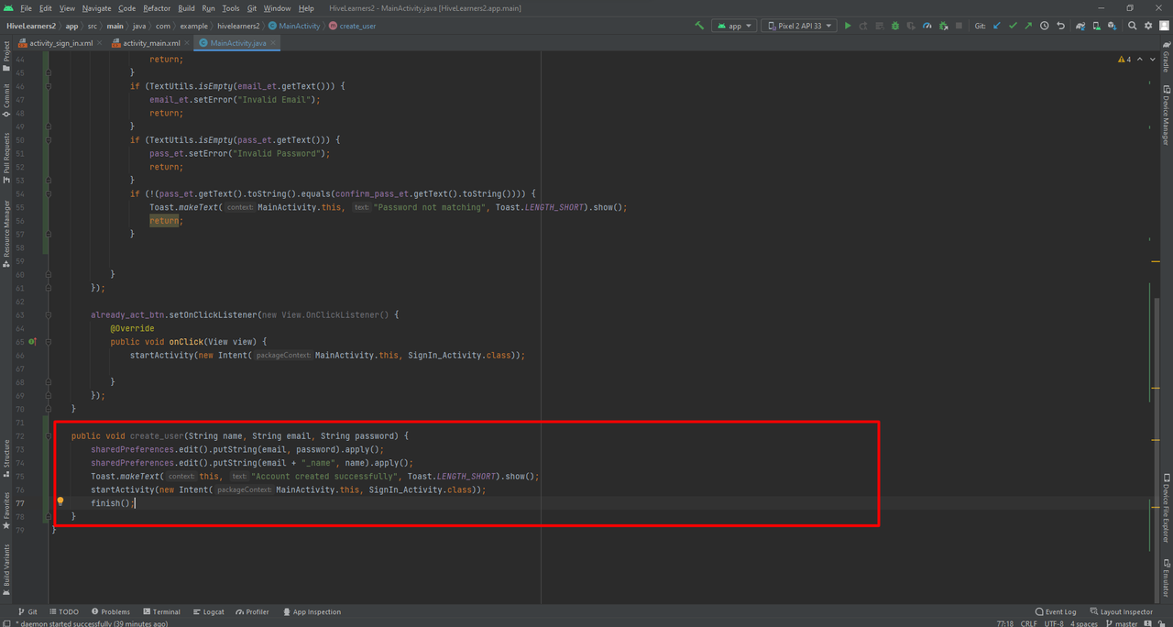Toggle the Gradle tool window
Viewport: 1173px width, 627px height.
(x=1167, y=57)
